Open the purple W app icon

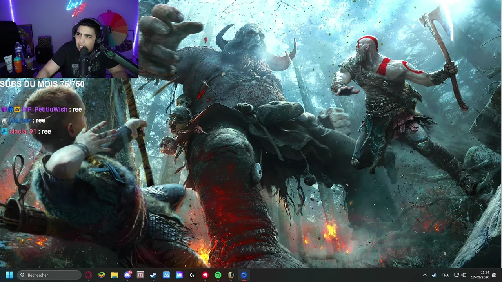[179, 275]
